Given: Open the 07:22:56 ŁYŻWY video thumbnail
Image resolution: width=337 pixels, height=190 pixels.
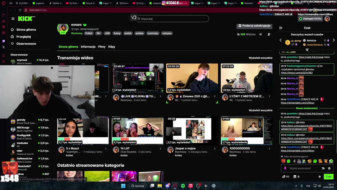Looking at the screenshot, I should 246,78.
